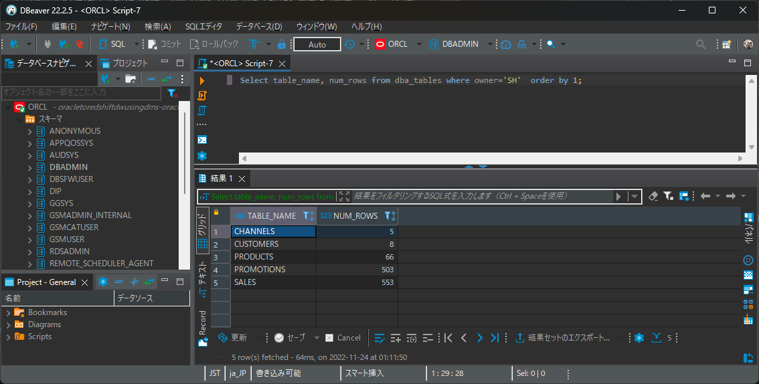Open the データベース(D) menu
Image resolution: width=759 pixels, height=384 pixels.
click(259, 27)
